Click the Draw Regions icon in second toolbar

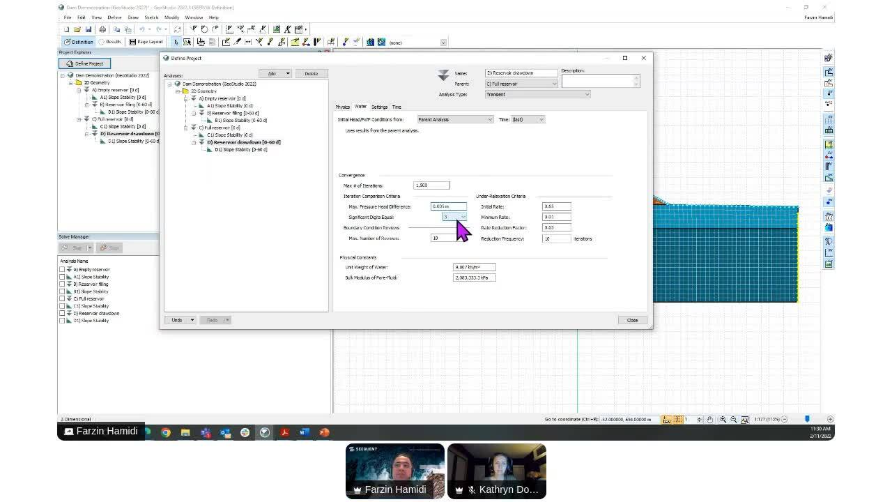226,42
